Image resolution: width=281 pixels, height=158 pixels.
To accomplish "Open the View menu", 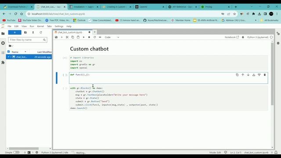I will coord(24,26).
